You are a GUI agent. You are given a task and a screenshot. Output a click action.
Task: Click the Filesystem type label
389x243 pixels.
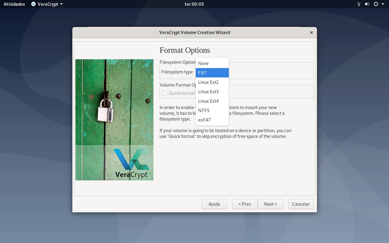(x=177, y=72)
